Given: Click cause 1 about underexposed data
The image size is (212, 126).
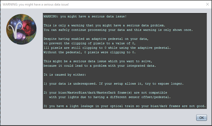Looking at the screenshot, I should 114,84.
